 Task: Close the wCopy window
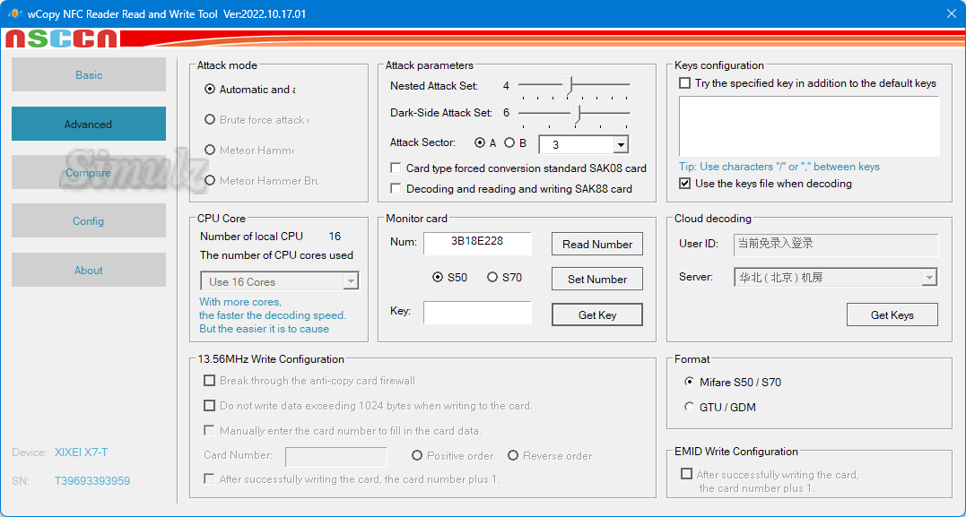click(952, 13)
